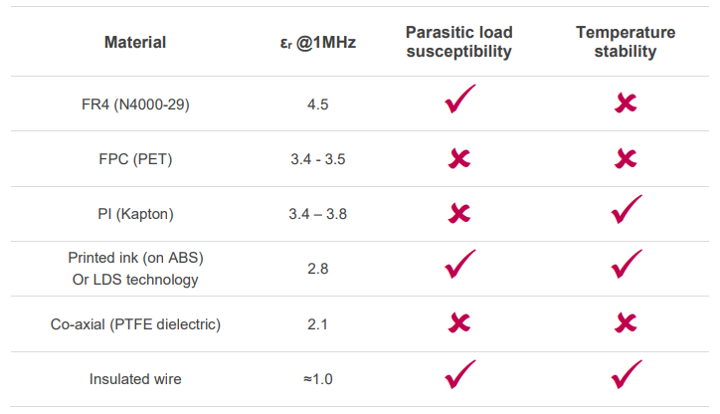Image resolution: width=720 pixels, height=414 pixels.
Task: Select the Co-axial (PTFE dielectric) cell
Action: click(x=135, y=324)
